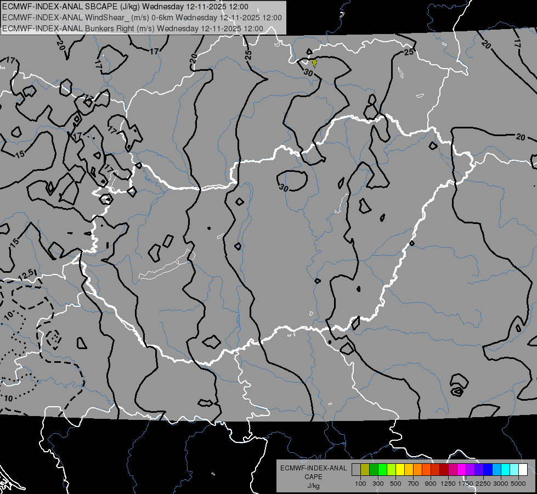
Task: Click the plain orange legend swatch
Action: tap(417, 470)
